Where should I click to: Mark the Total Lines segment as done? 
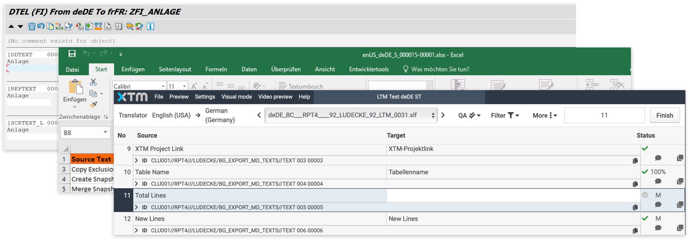[x=645, y=195]
